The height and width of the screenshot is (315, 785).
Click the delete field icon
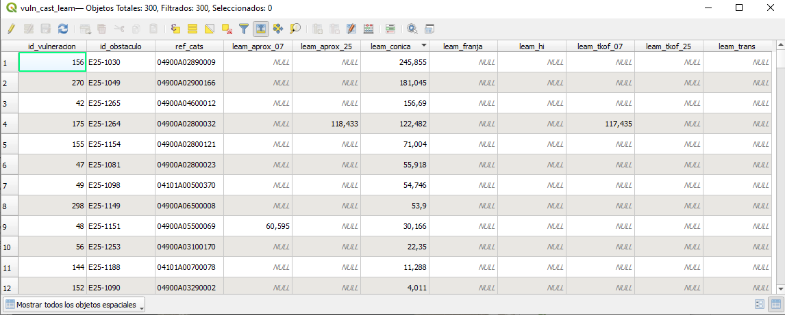[334, 29]
